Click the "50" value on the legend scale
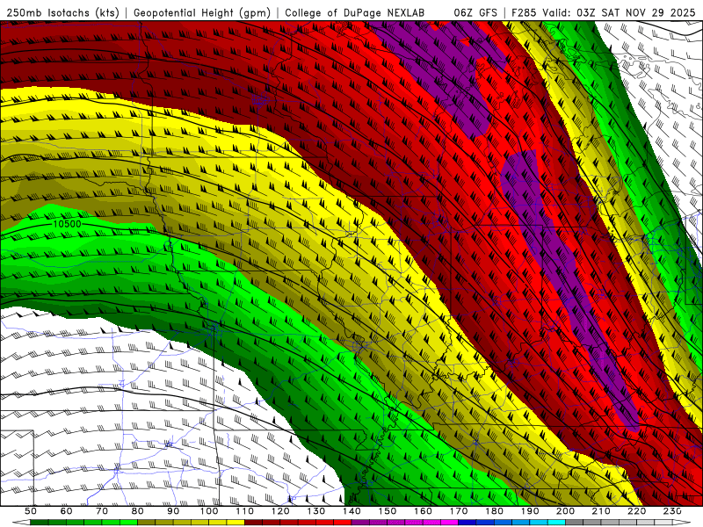Image resolution: width=703 pixels, height=527 pixels. point(31,511)
